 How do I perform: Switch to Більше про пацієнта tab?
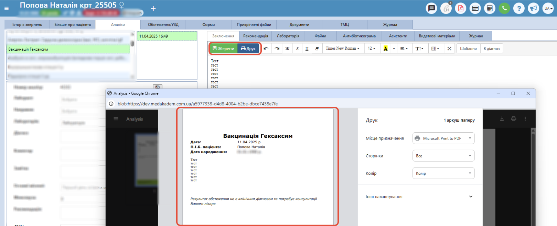[x=73, y=24]
